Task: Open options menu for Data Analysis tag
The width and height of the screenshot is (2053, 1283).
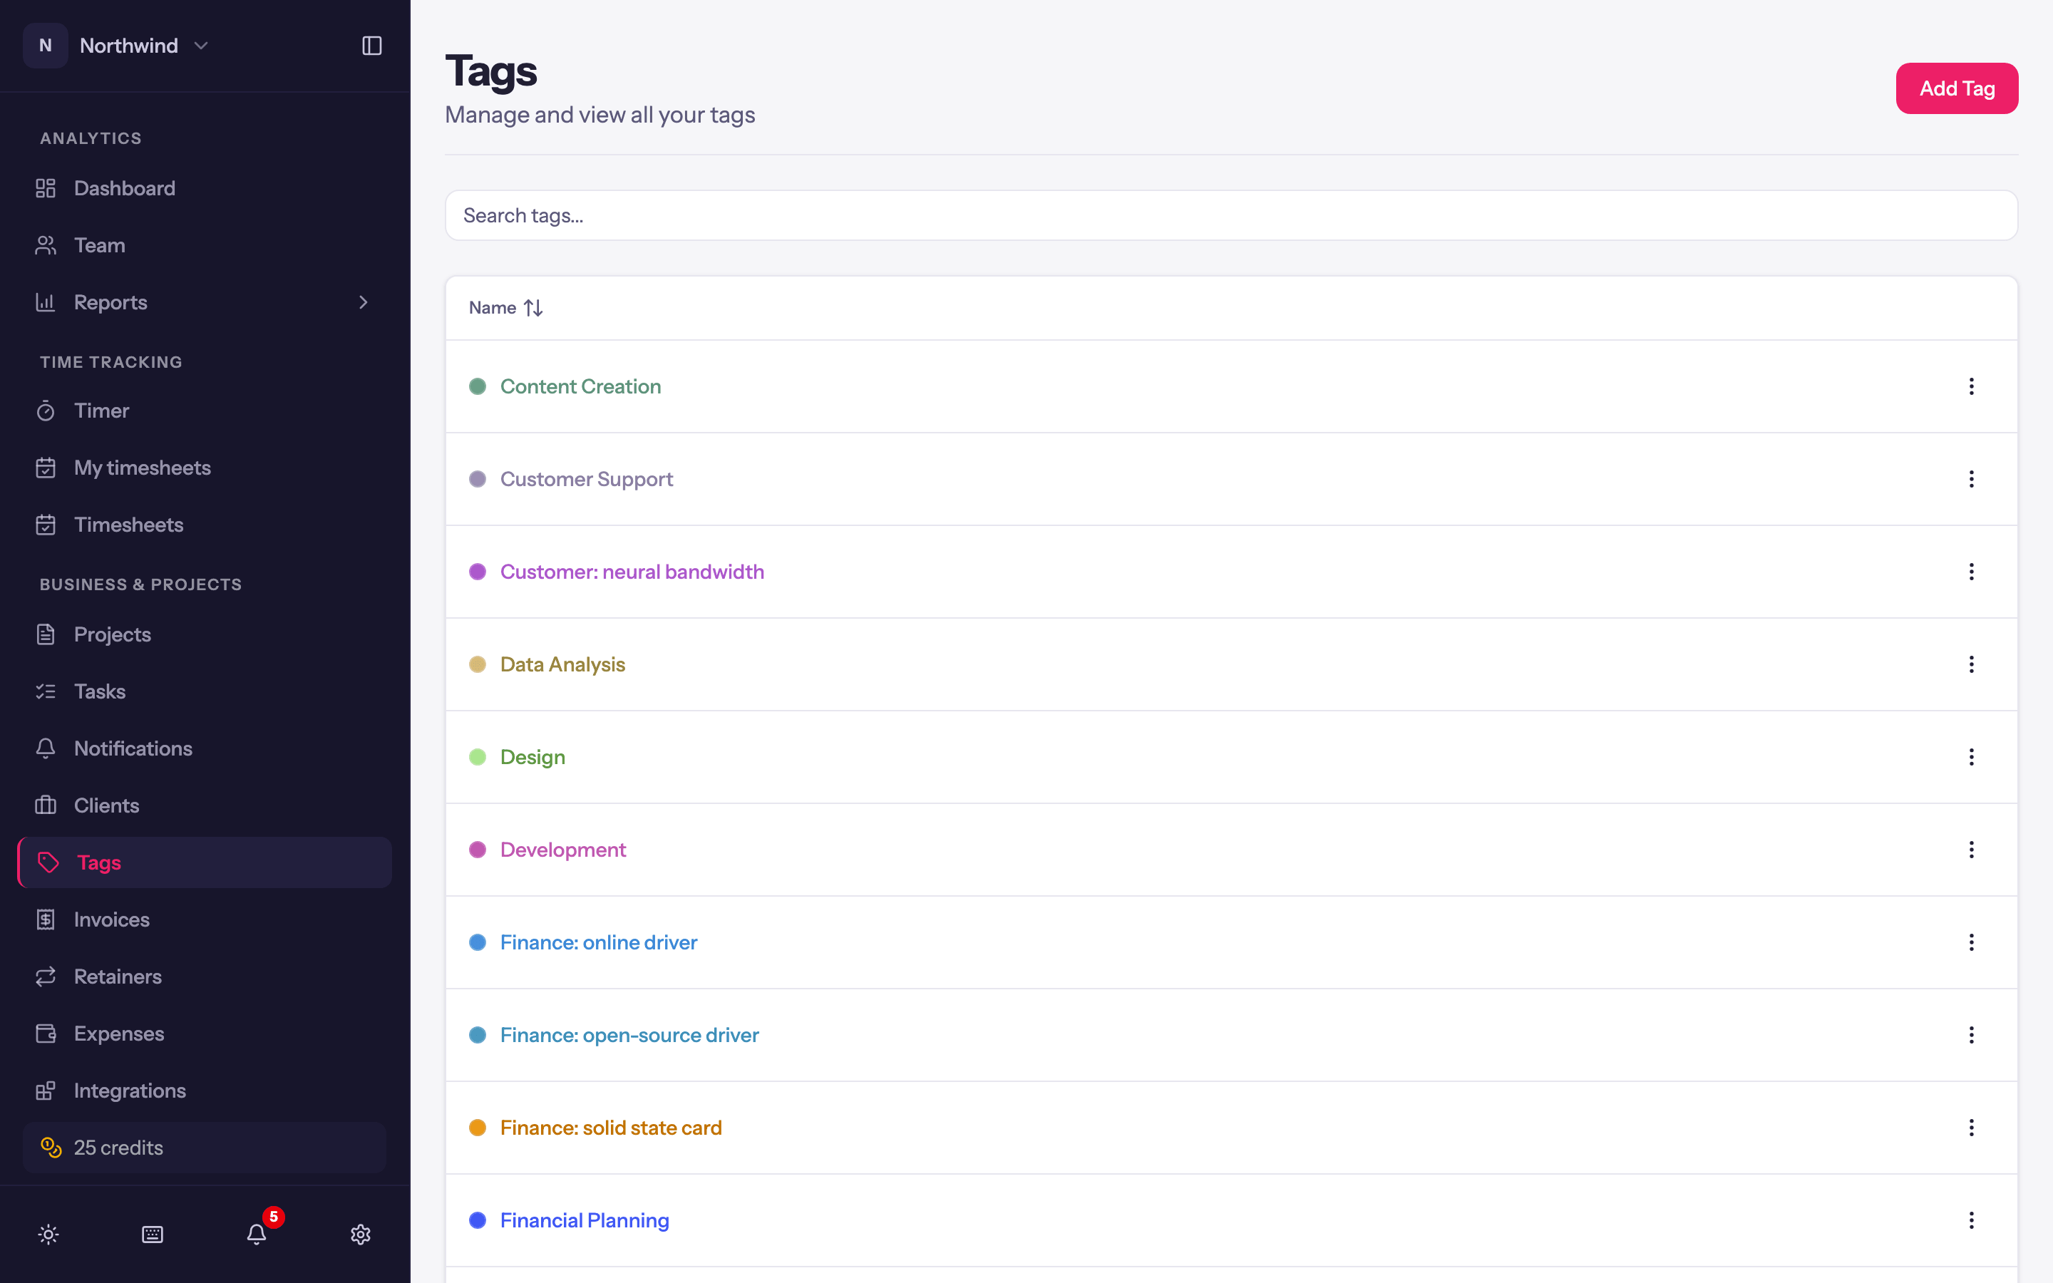Action: pyautogui.click(x=1971, y=664)
